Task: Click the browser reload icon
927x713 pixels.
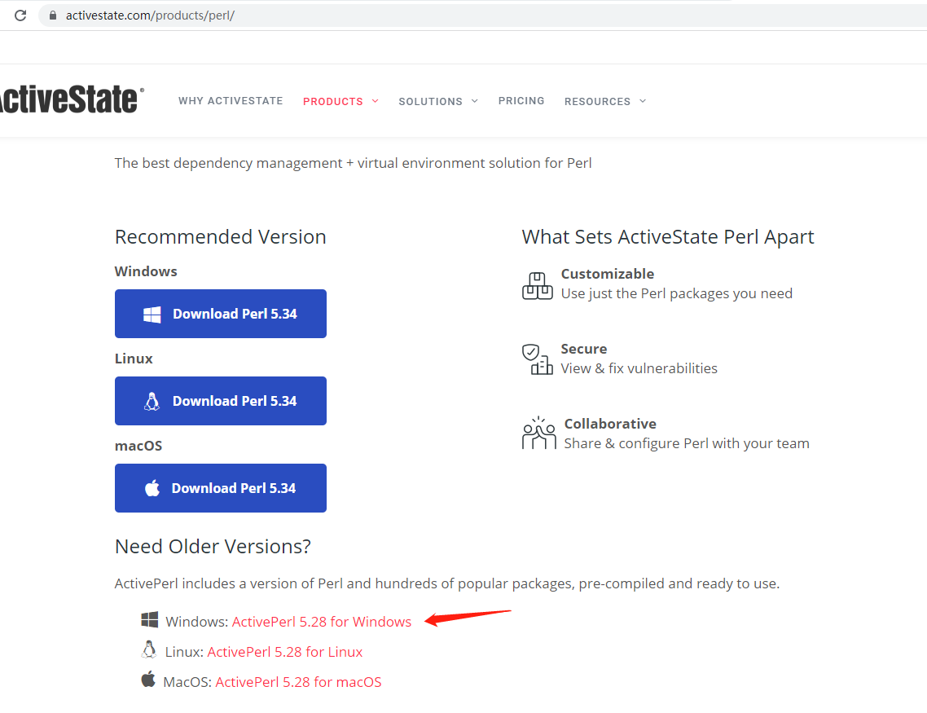Action: pos(20,15)
